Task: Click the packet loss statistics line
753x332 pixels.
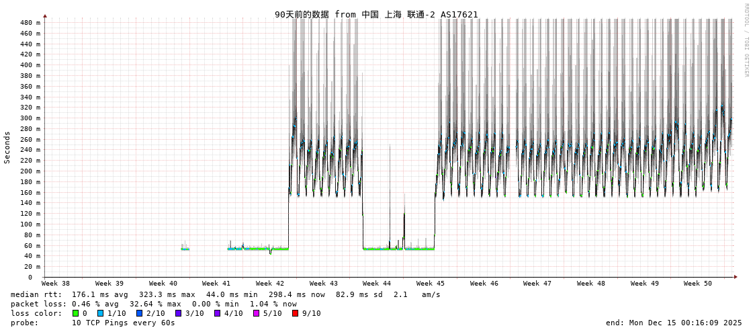Action: click(153, 304)
